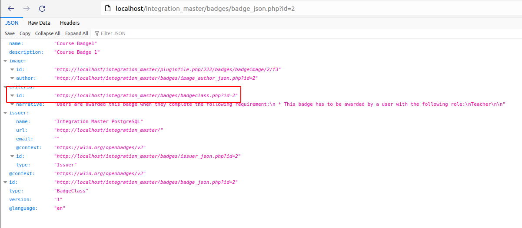Switch to the JSON tab
522x228 pixels.
12,23
